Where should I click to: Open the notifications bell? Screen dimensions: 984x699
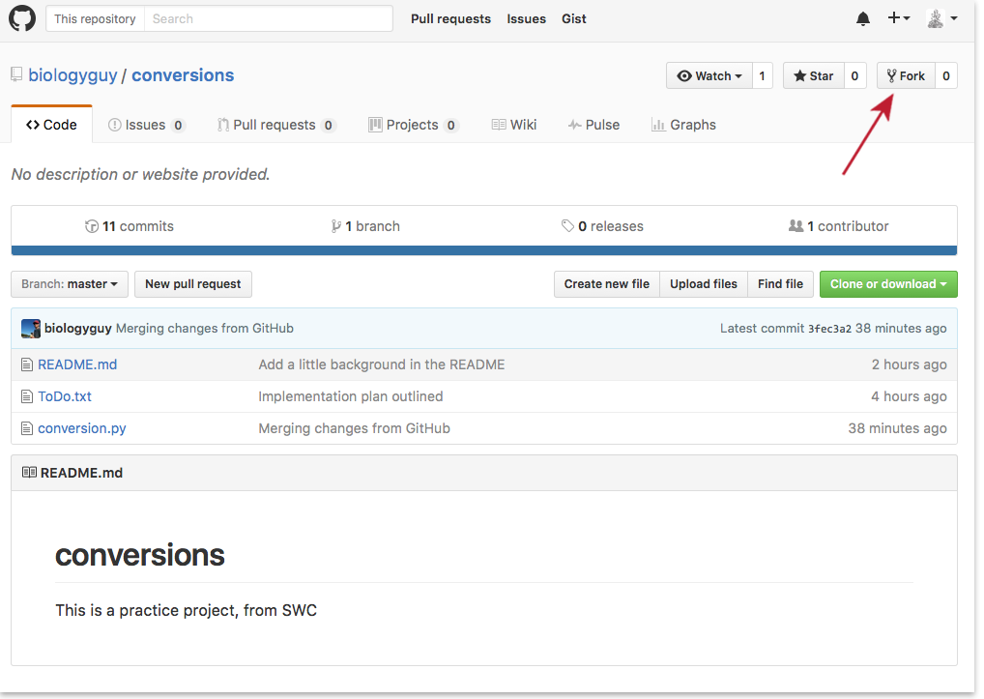coord(863,18)
